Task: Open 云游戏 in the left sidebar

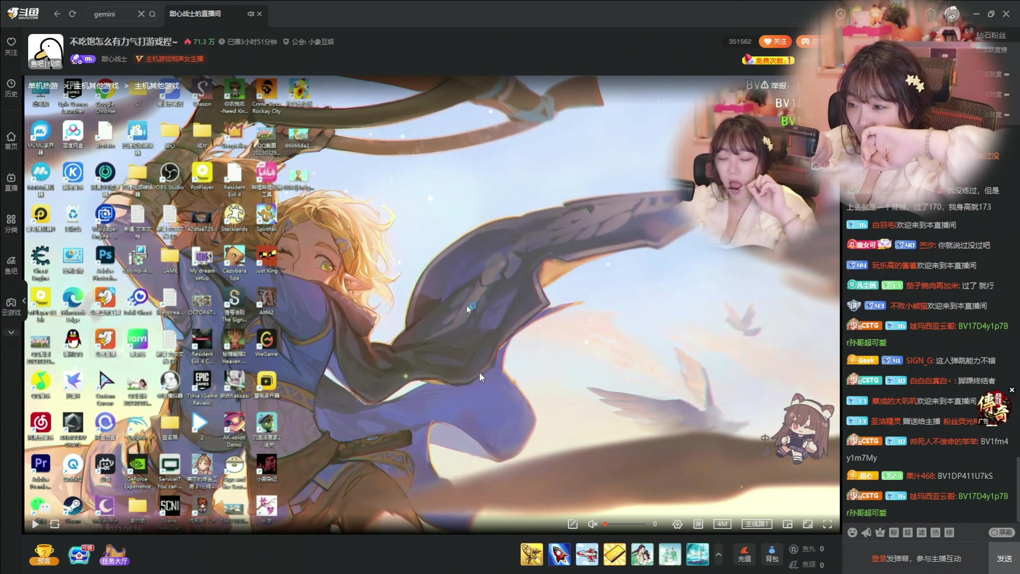Action: [x=11, y=307]
